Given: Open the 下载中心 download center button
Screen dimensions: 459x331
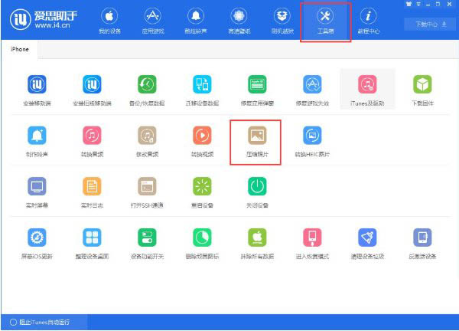Looking at the screenshot, I should click(431, 24).
